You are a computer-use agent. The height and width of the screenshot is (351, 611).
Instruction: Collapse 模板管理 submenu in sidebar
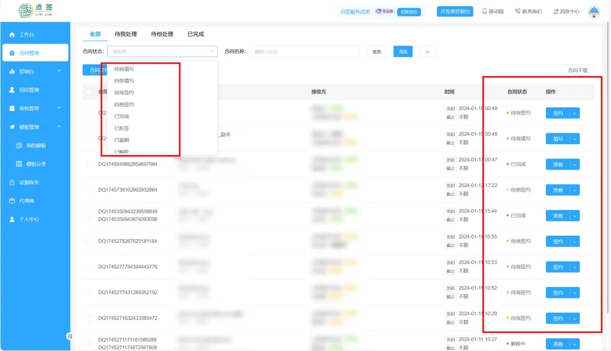tap(59, 127)
